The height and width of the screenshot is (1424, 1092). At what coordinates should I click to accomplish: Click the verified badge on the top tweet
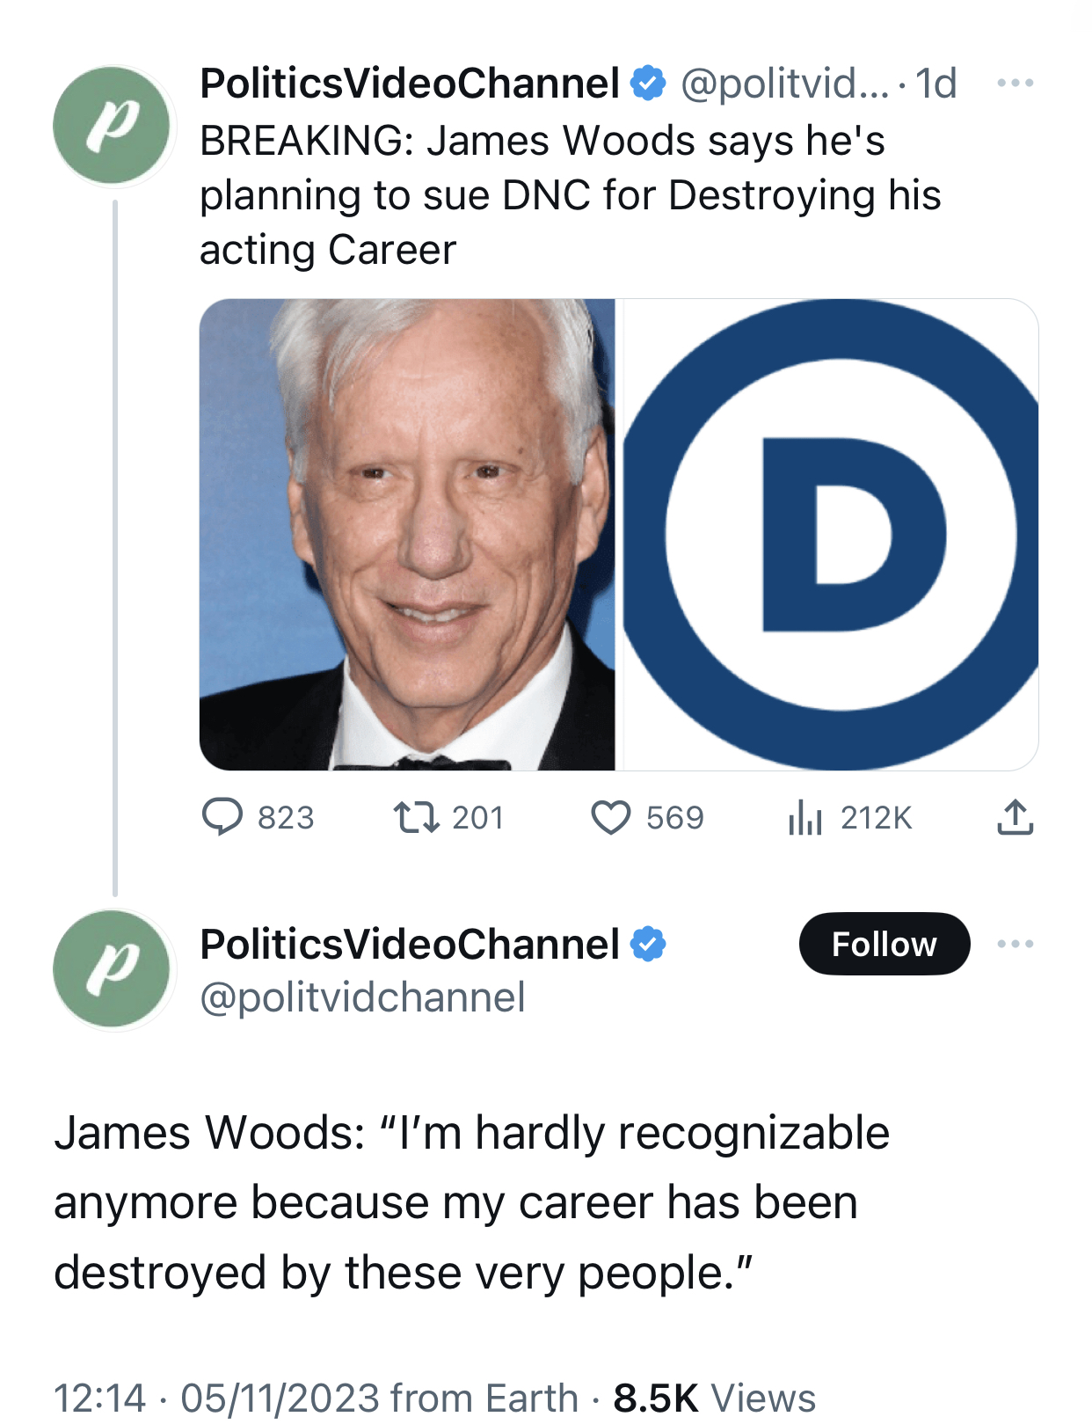click(x=649, y=84)
